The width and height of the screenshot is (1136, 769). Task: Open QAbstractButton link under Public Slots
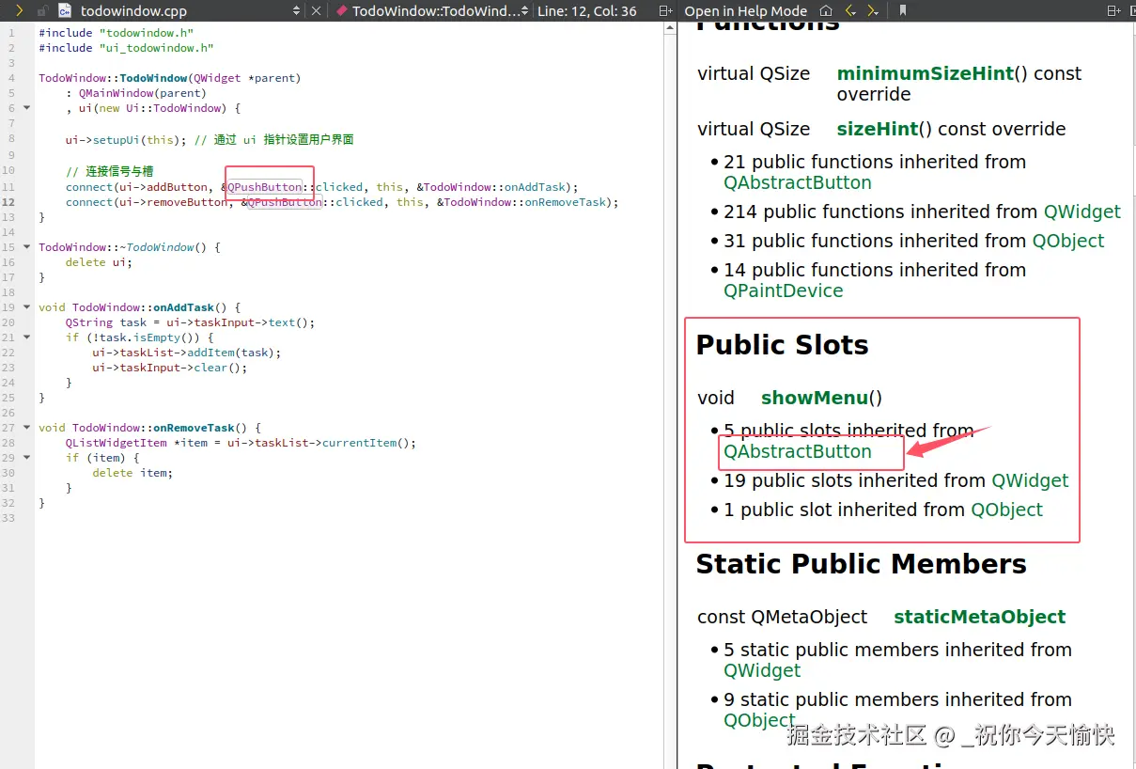(798, 451)
